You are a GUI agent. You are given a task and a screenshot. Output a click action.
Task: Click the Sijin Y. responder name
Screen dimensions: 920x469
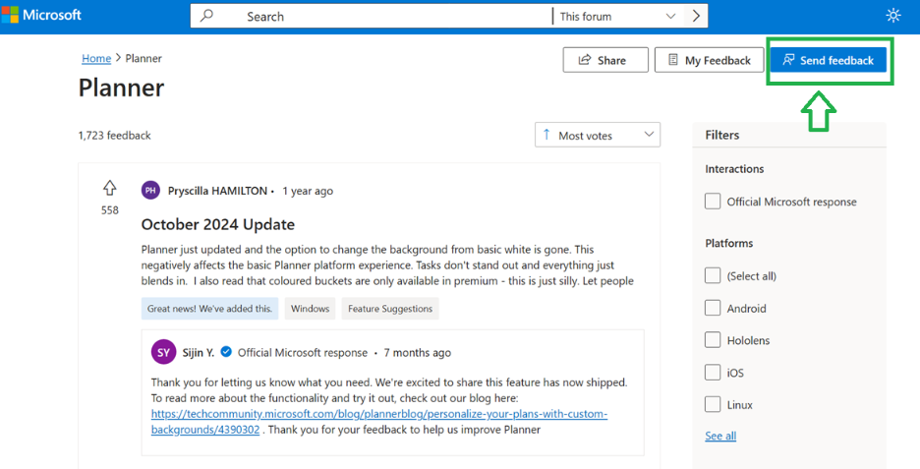(x=199, y=353)
